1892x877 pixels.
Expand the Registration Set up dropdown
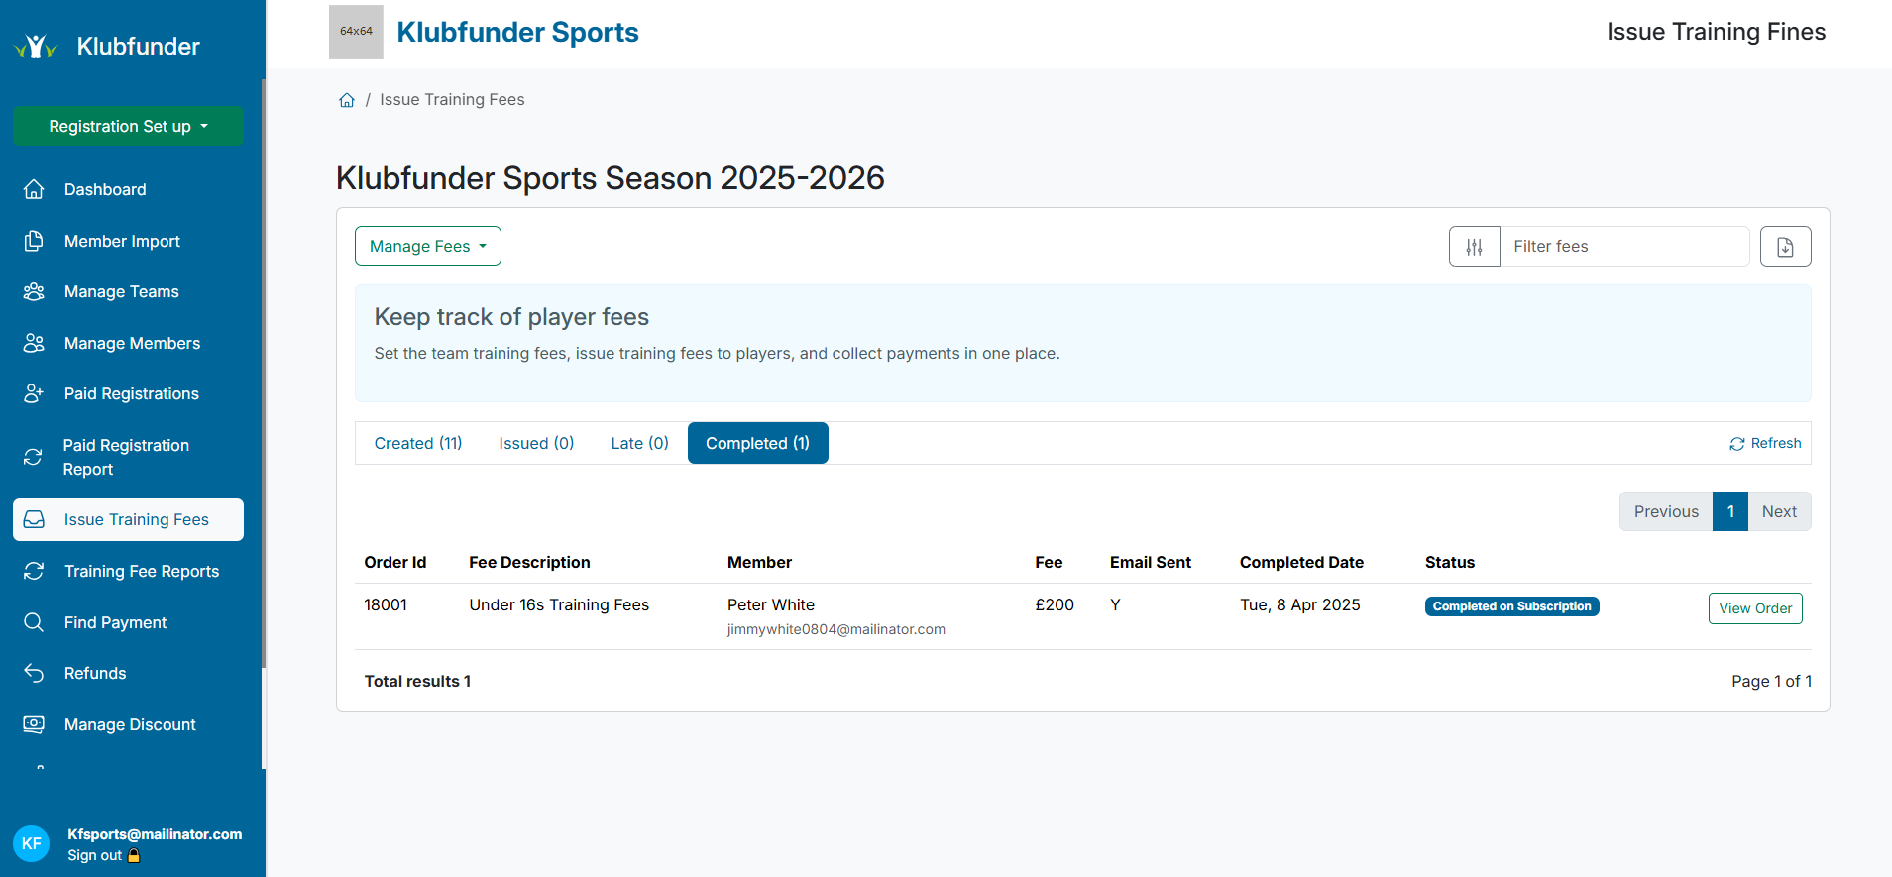(128, 127)
